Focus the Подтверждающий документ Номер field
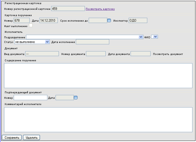Screen dimensions: 196x142 [30, 97]
